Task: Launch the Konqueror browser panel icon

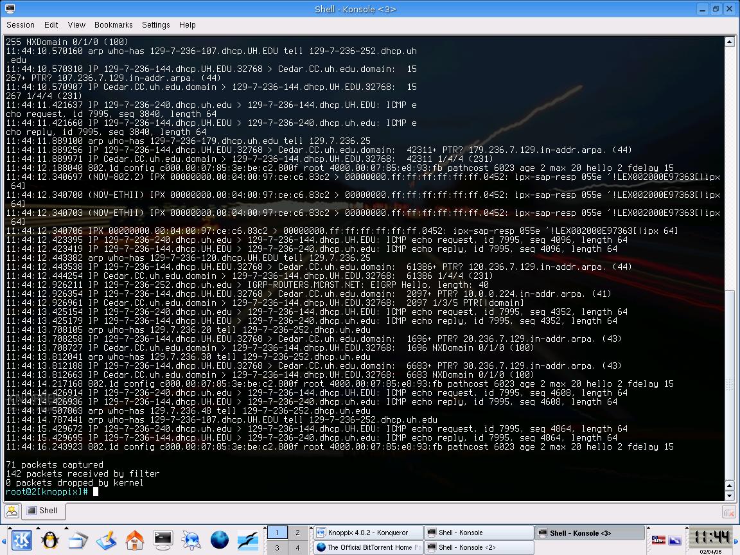Action: click(191, 540)
